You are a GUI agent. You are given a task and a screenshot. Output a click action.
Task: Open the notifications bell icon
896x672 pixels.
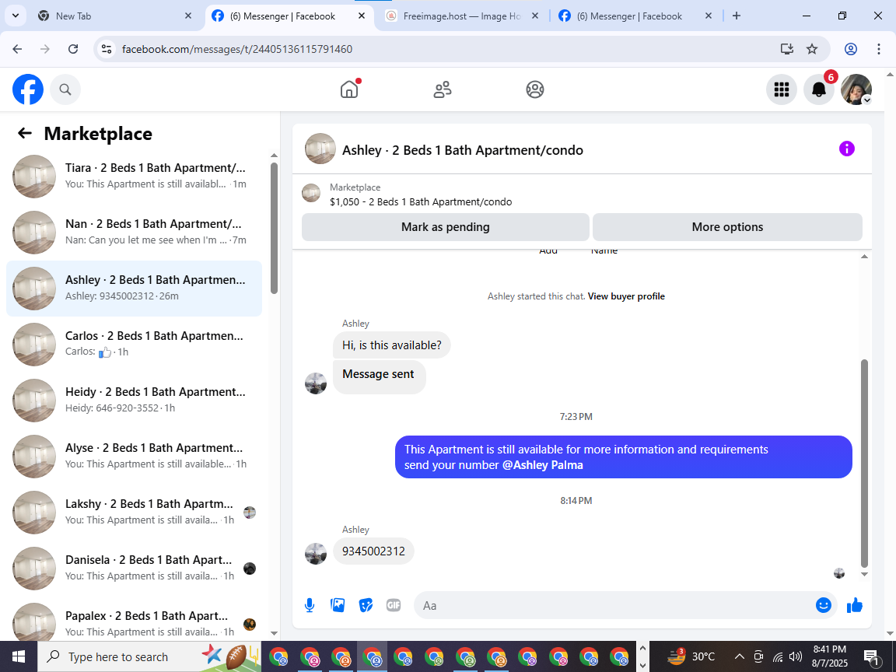pyautogui.click(x=819, y=89)
